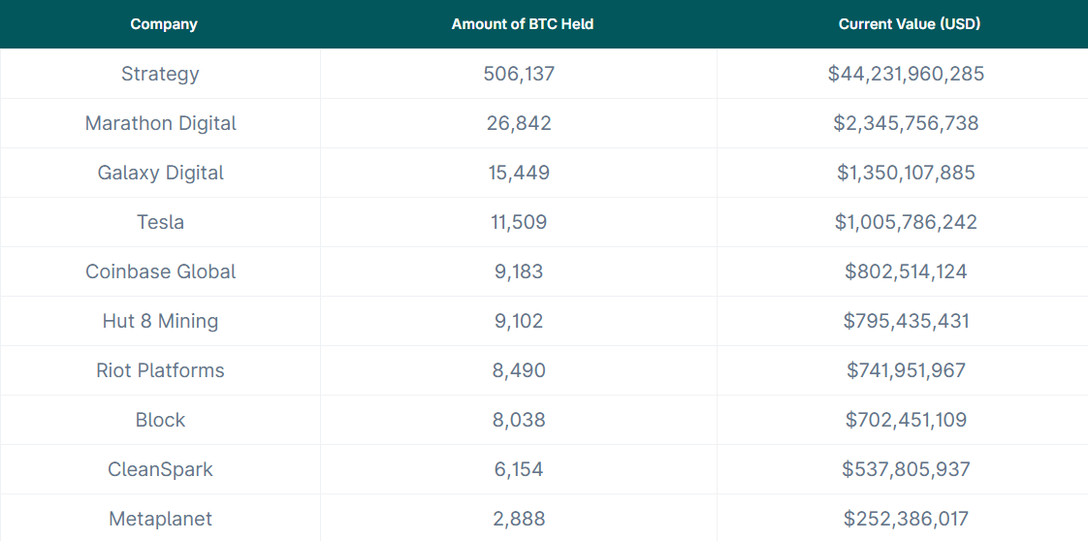The width and height of the screenshot is (1088, 541).
Task: Select the Block company name
Action: point(160,420)
